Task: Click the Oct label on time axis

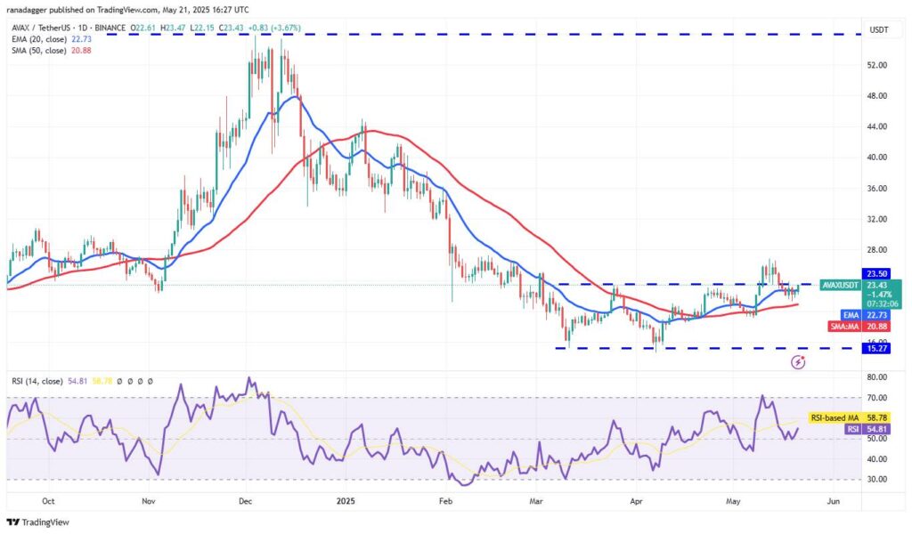Action: (x=48, y=501)
